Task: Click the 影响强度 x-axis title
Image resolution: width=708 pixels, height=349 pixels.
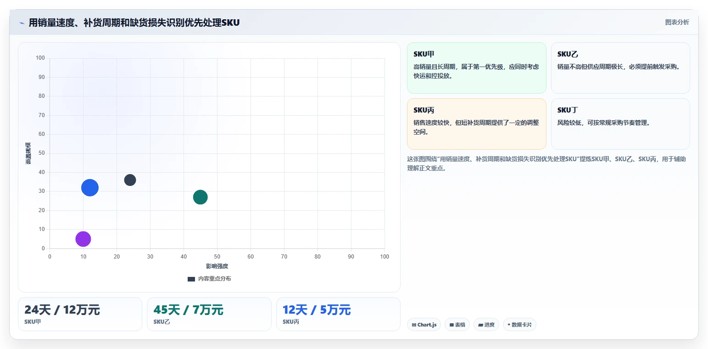Action: [x=217, y=266]
